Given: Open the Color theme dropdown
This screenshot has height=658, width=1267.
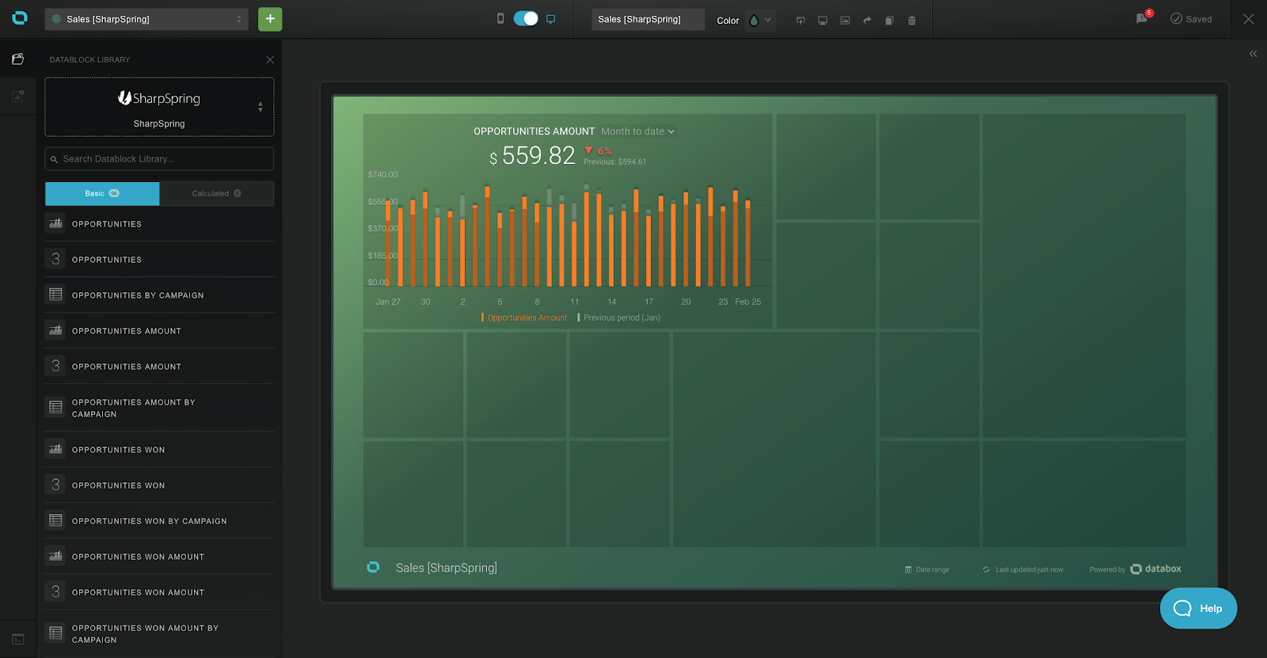Looking at the screenshot, I should 760,20.
